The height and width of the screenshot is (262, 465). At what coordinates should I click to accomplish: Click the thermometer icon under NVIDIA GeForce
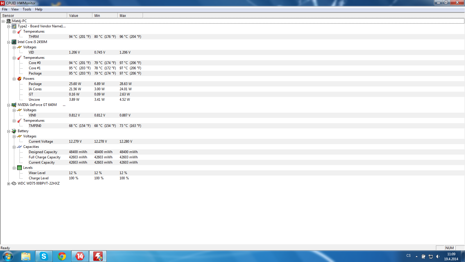pyautogui.click(x=19, y=121)
